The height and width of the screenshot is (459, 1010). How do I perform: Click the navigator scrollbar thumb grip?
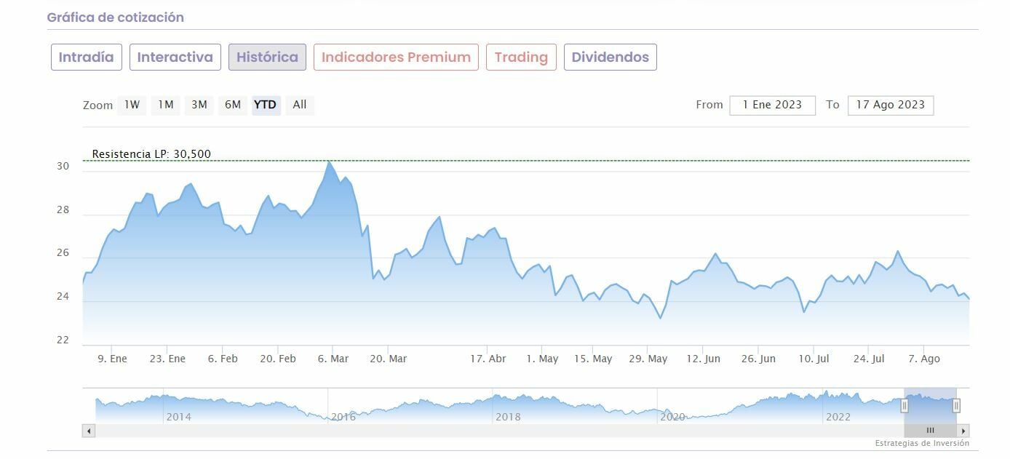point(930,431)
